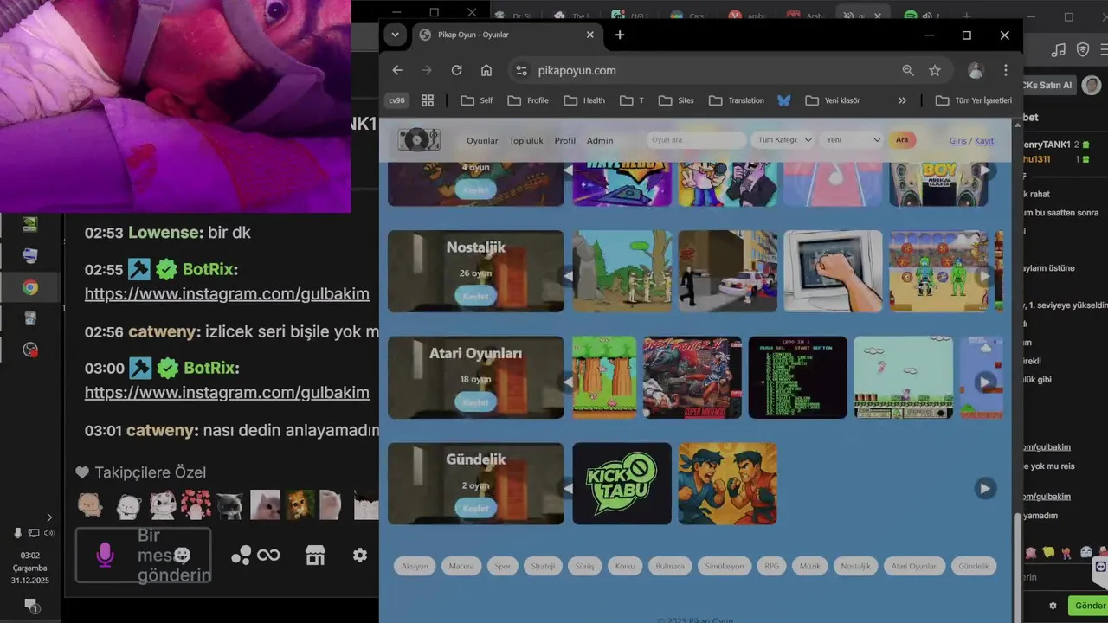Open the Chrome profile avatar

coord(976,70)
